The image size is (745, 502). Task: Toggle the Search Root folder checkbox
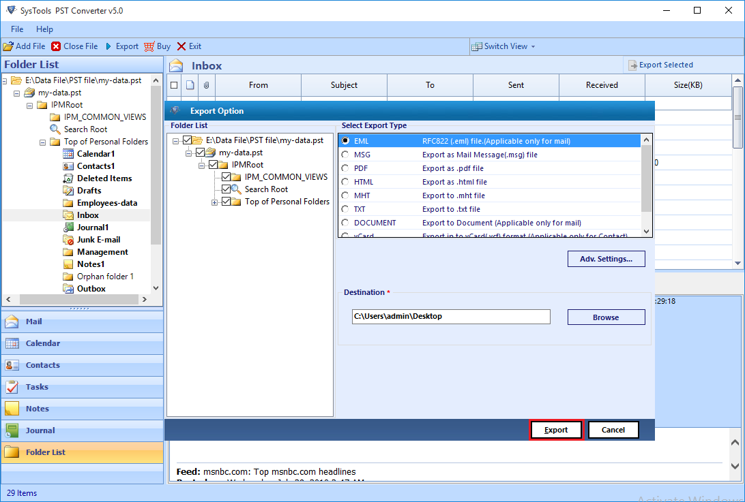coord(227,189)
